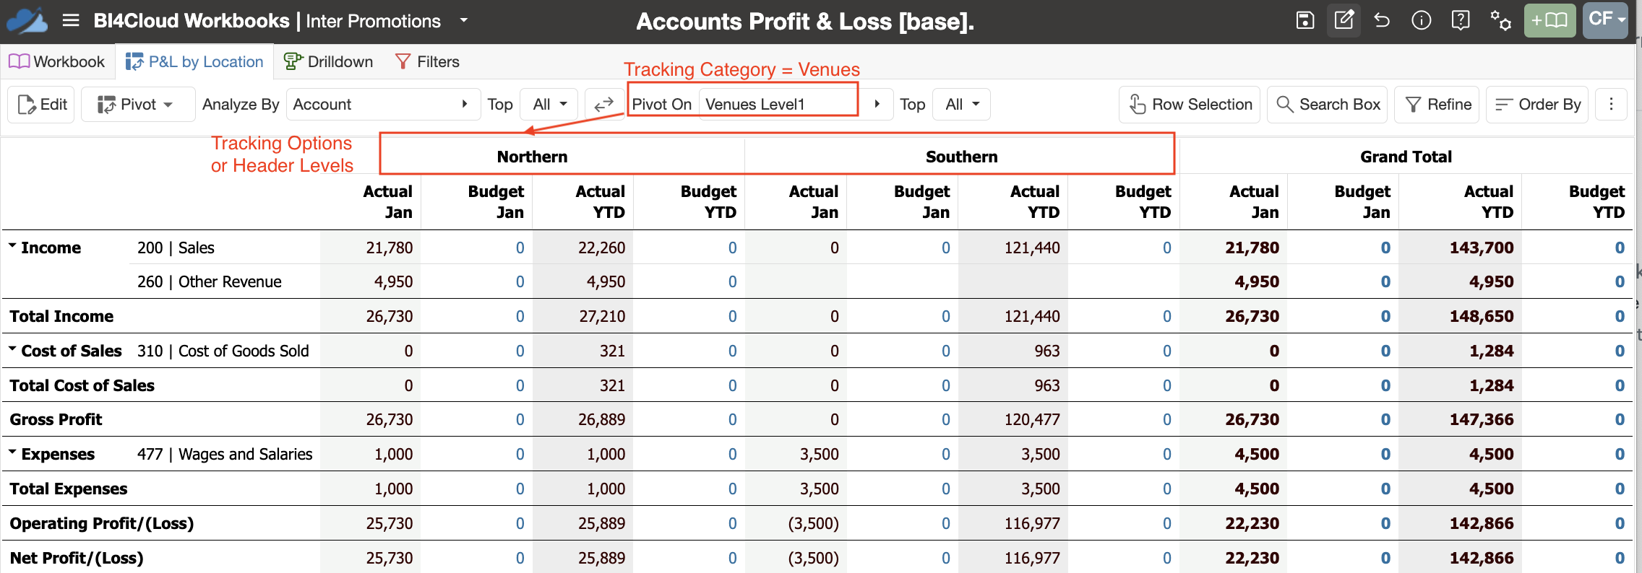1642x573 pixels.
Task: Click the arrow right of Venues Level1
Action: pyautogui.click(x=877, y=105)
